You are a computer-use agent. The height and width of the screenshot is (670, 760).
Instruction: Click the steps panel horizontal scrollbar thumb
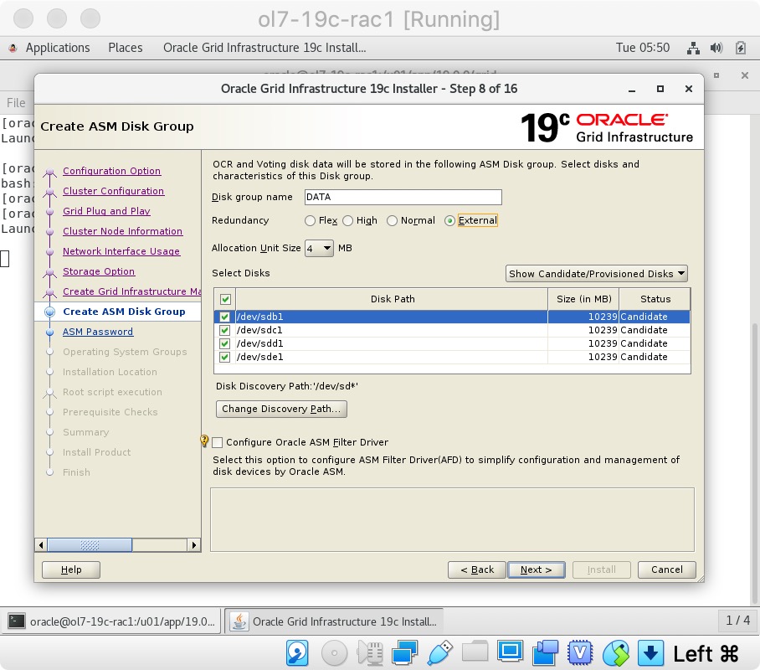click(90, 545)
